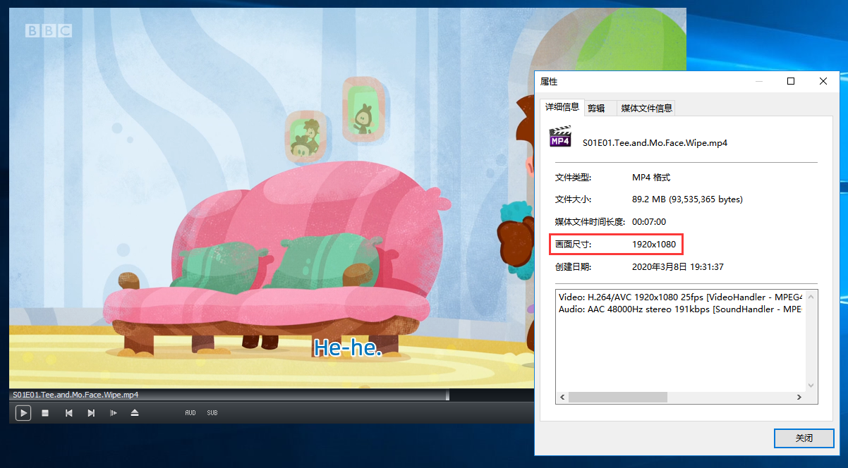Click the 89.2 MB file size value
The height and width of the screenshot is (468, 848).
(687, 199)
